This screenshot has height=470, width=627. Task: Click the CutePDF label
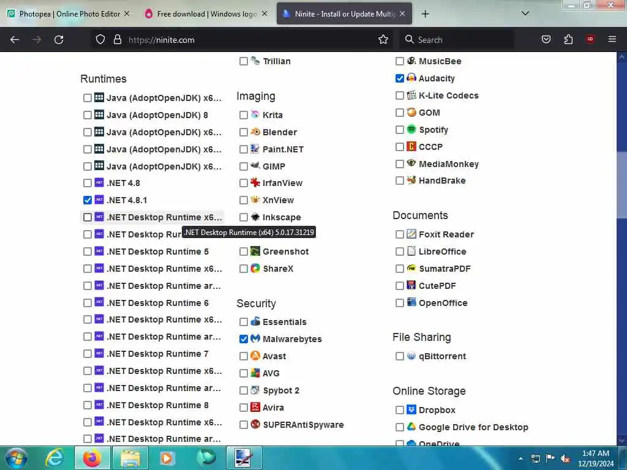click(437, 286)
